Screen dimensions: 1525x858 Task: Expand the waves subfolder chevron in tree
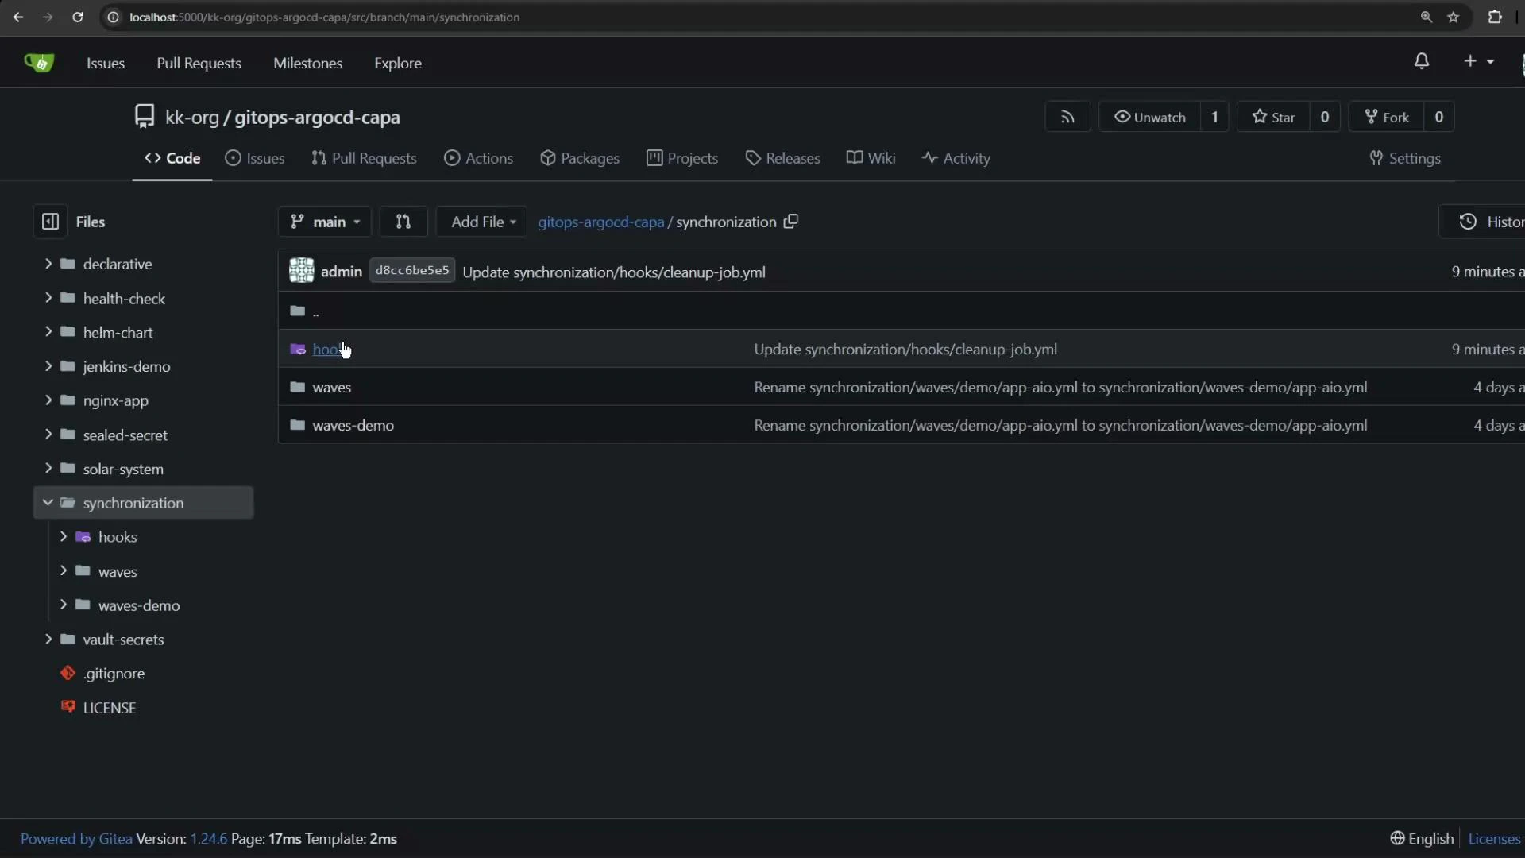64,571
